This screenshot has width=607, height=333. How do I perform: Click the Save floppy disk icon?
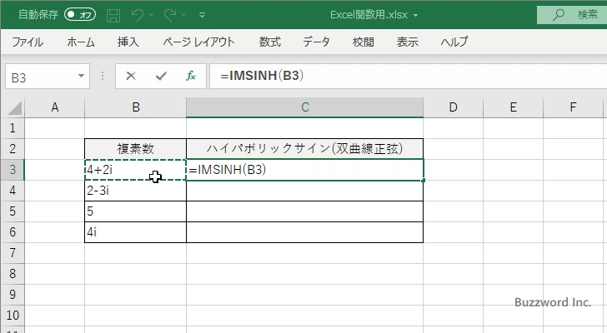113,15
